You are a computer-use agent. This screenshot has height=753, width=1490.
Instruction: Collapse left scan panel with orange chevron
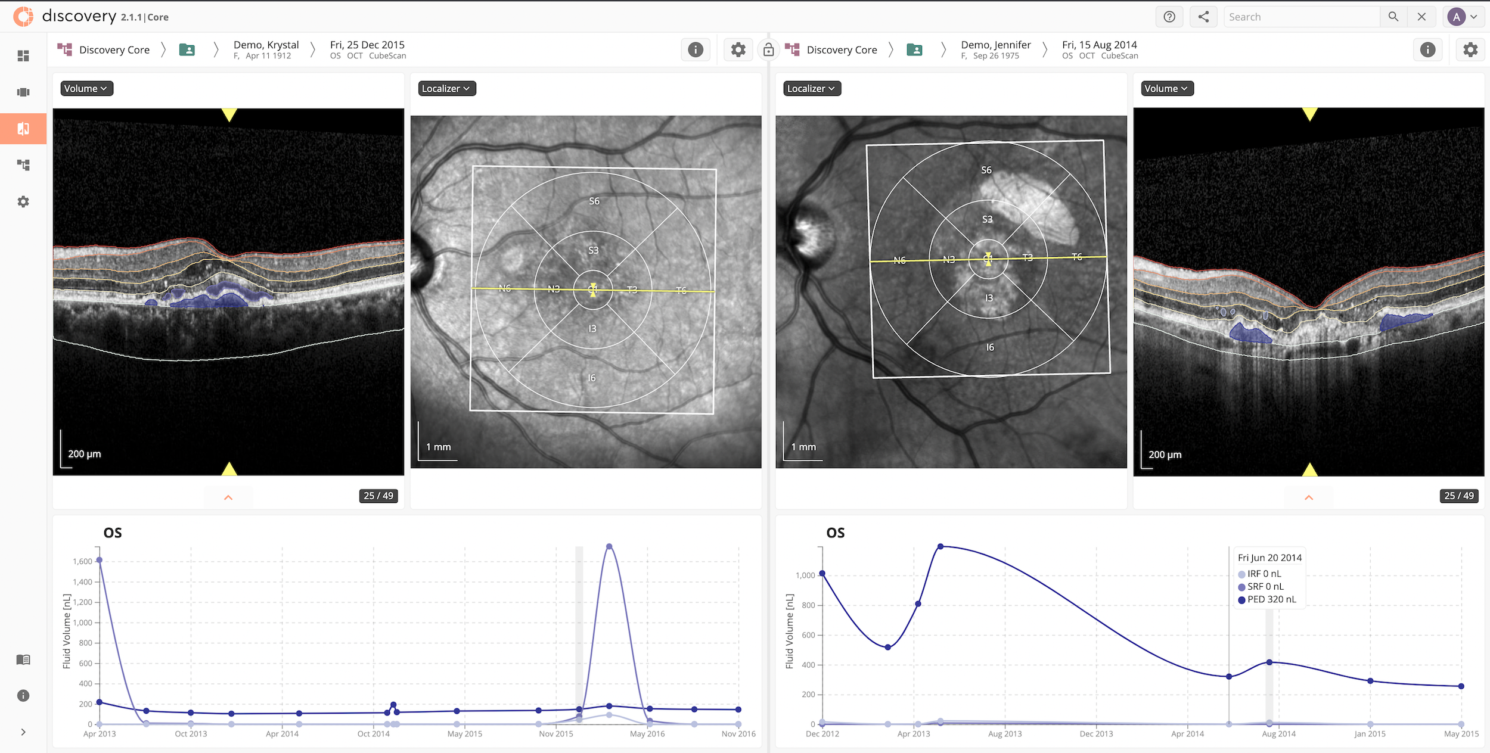[x=228, y=497]
